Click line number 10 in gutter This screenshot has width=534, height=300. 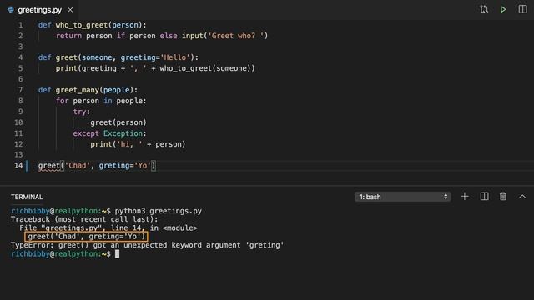point(18,122)
